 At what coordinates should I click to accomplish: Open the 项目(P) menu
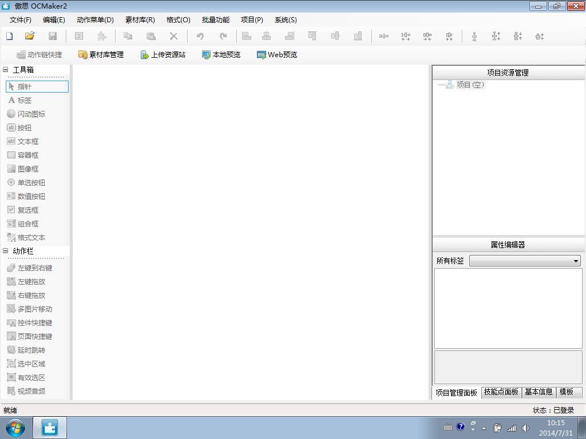pos(252,20)
